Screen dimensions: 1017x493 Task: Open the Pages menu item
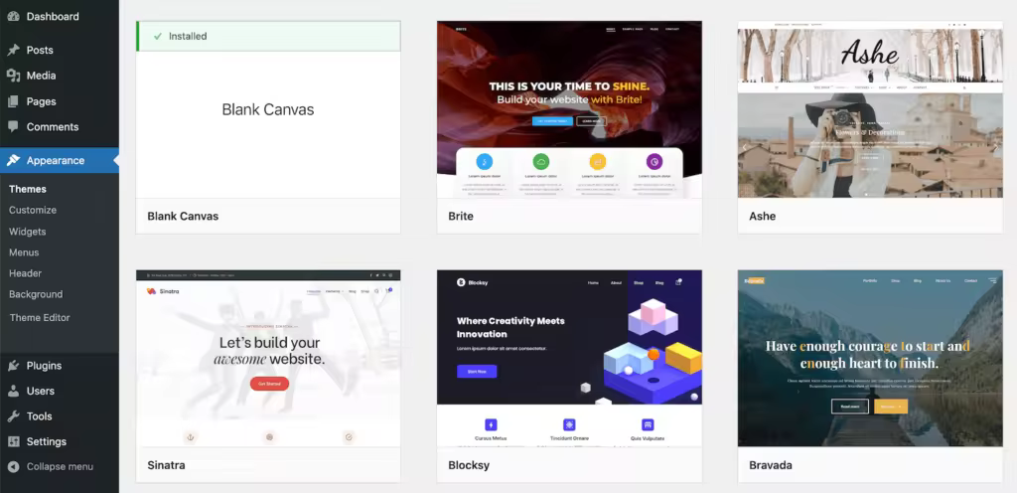[60, 101]
